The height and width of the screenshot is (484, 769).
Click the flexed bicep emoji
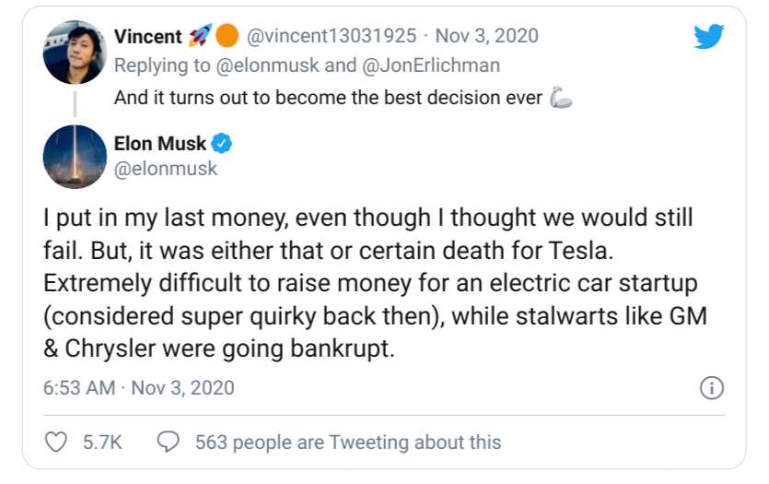(x=560, y=98)
